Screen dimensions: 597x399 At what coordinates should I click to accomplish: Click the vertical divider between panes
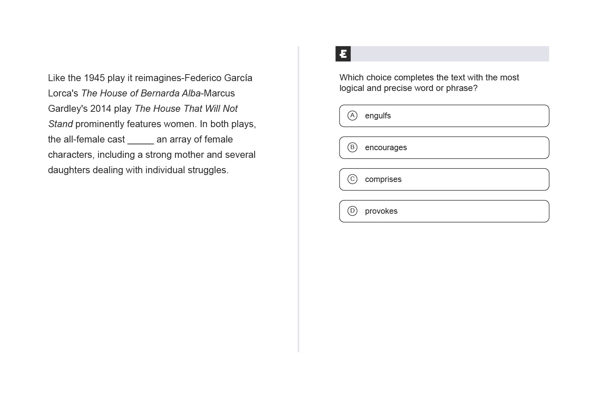tap(298, 199)
